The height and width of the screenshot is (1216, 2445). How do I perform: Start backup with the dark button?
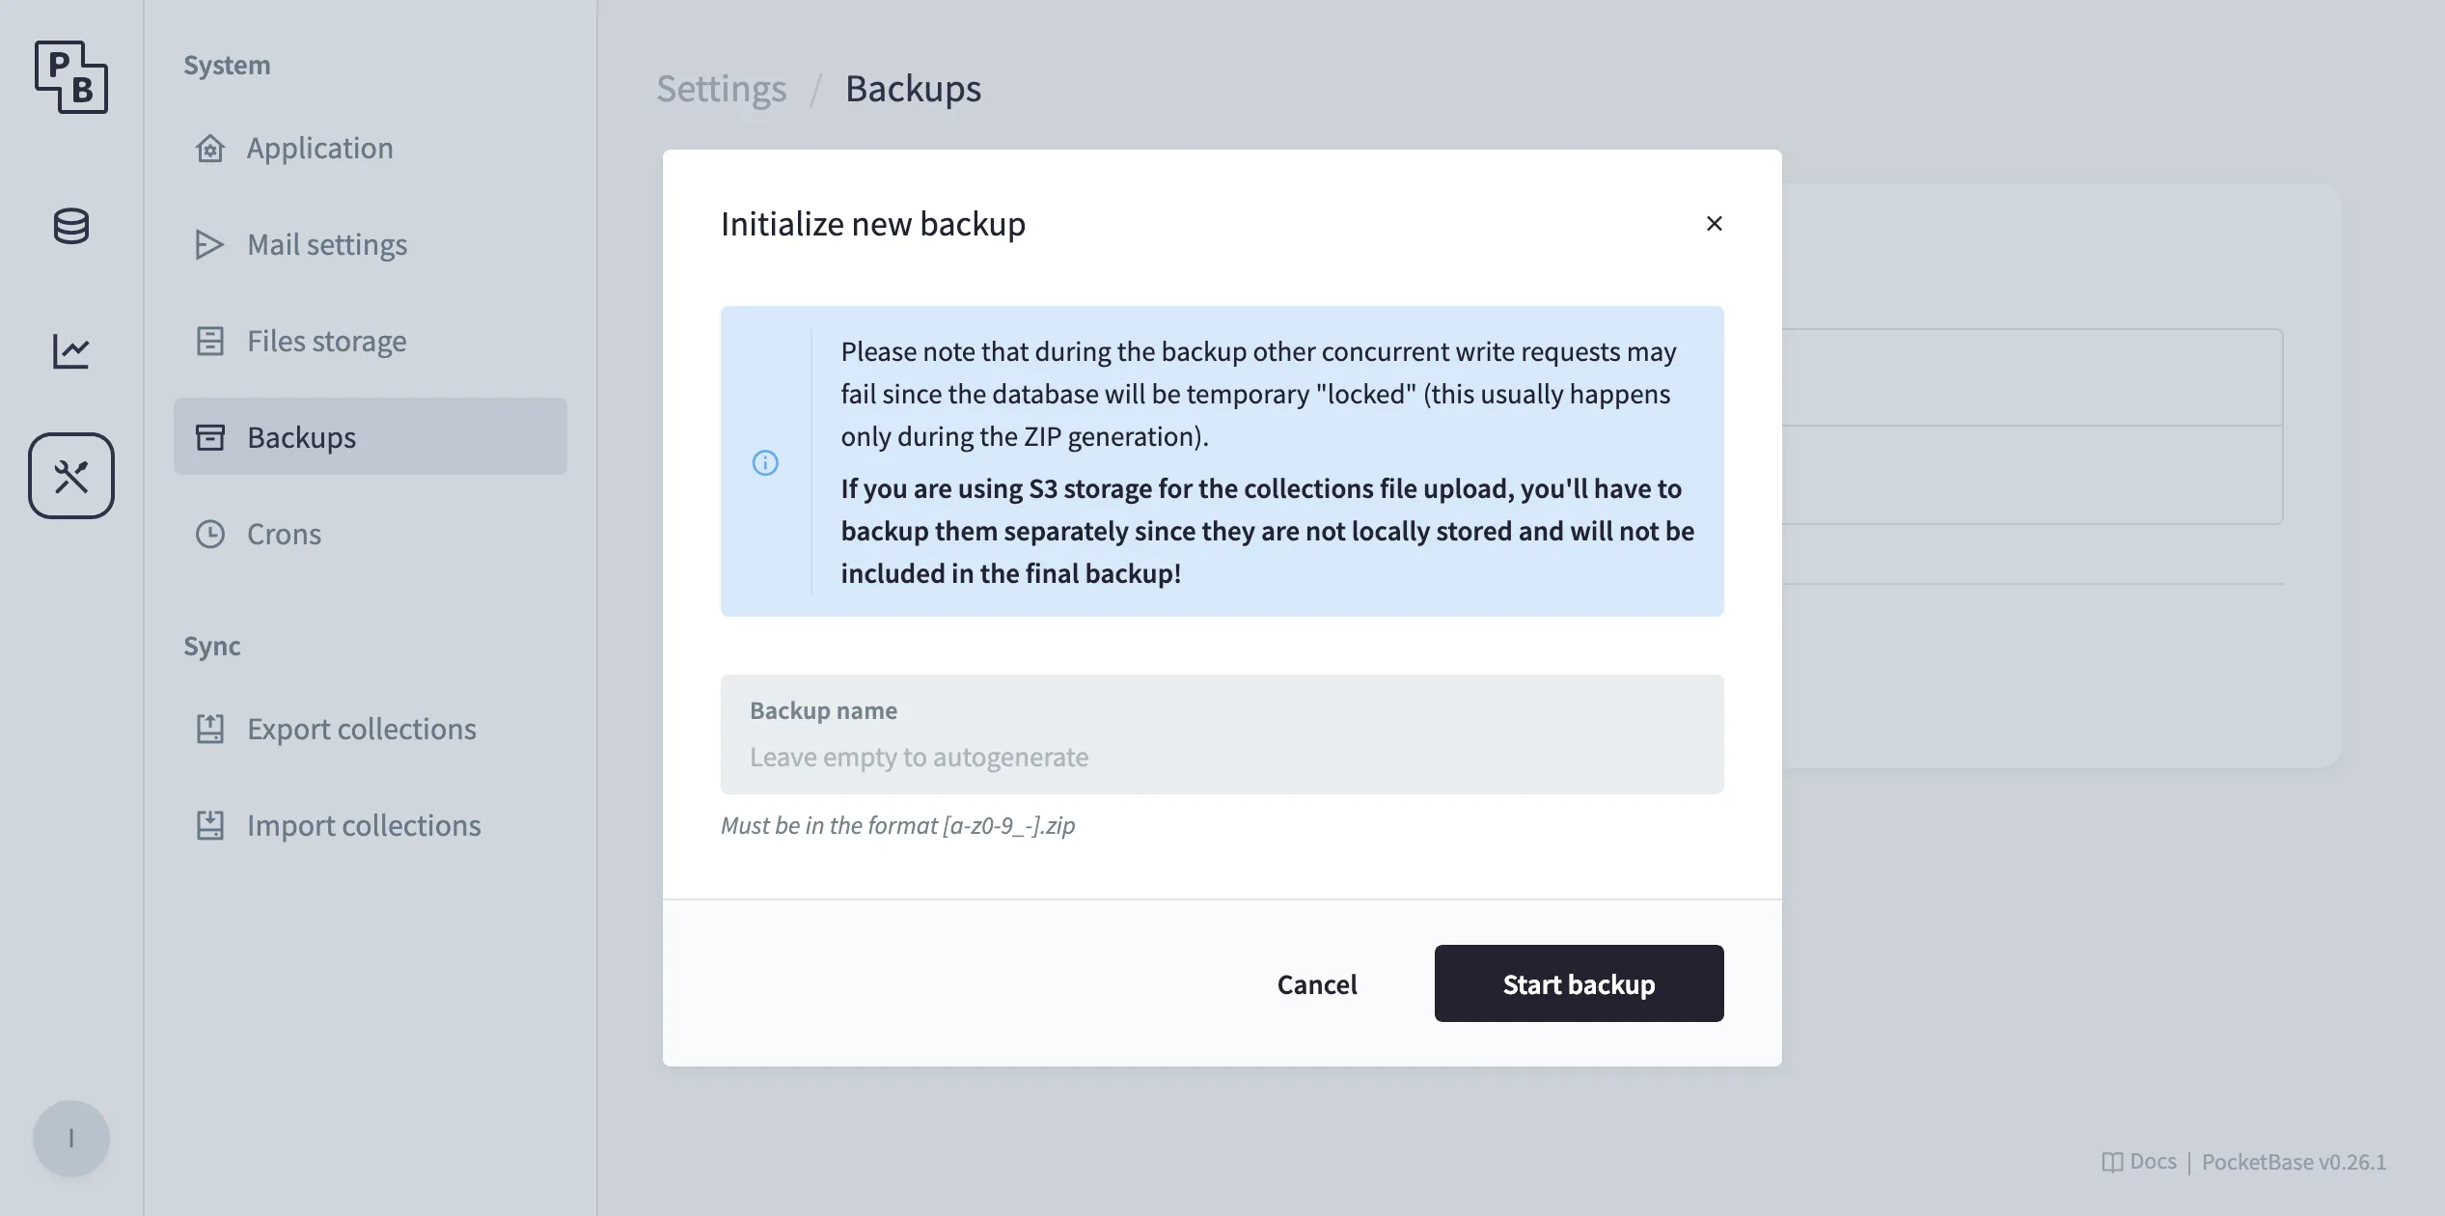pyautogui.click(x=1579, y=983)
